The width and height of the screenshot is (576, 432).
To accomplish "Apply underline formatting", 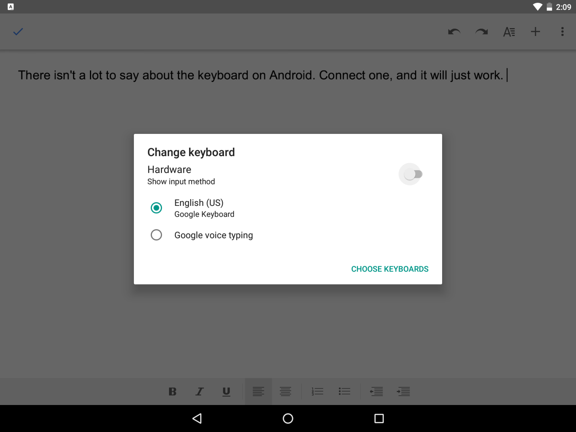I will tap(226, 391).
